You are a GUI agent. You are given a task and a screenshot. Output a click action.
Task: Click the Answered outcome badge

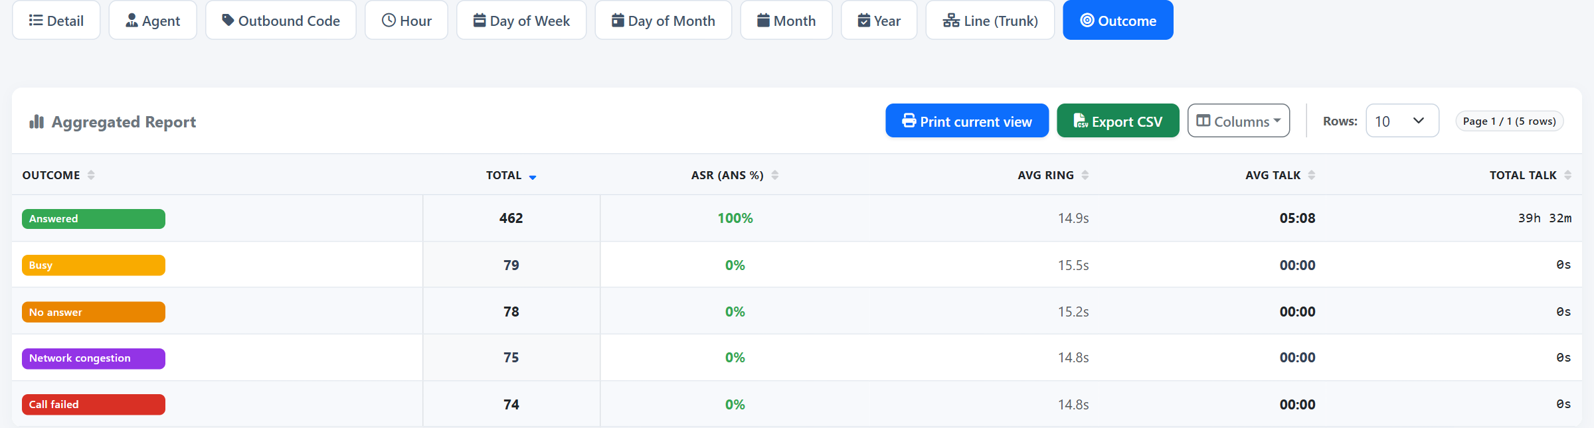[94, 219]
